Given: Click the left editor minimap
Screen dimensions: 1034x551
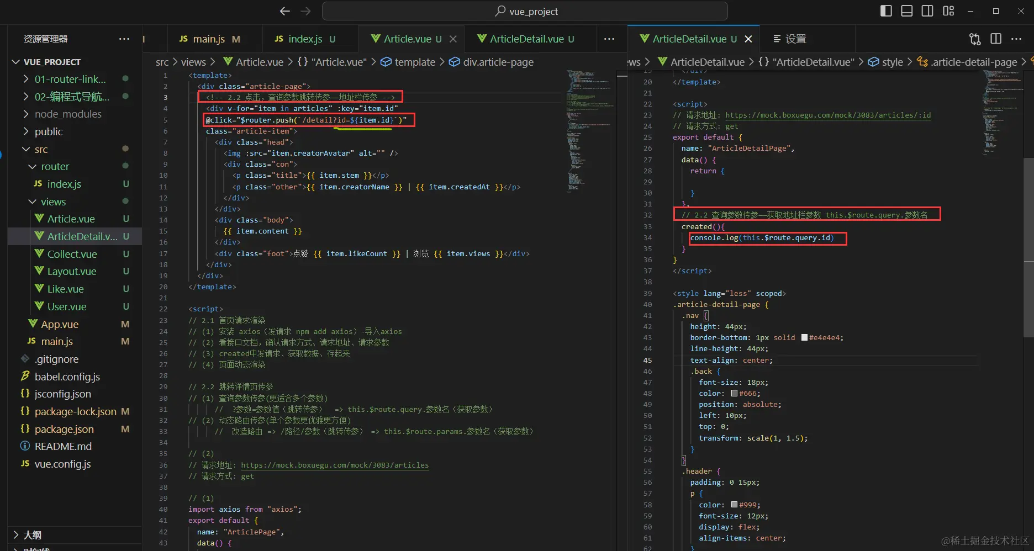Looking at the screenshot, I should pyautogui.click(x=590, y=131).
